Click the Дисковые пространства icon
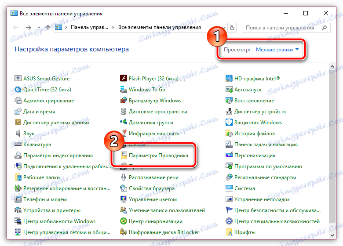Image resolution: width=343 pixels, height=246 pixels. tap(124, 111)
